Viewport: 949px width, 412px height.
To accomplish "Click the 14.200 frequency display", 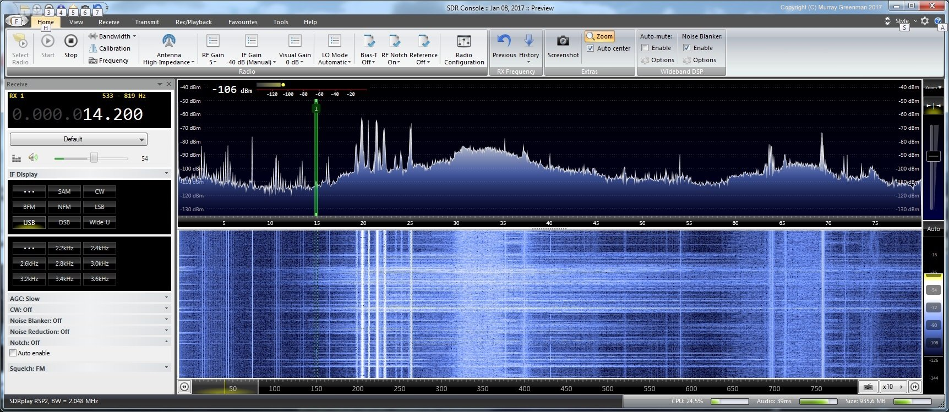I will tap(112, 114).
